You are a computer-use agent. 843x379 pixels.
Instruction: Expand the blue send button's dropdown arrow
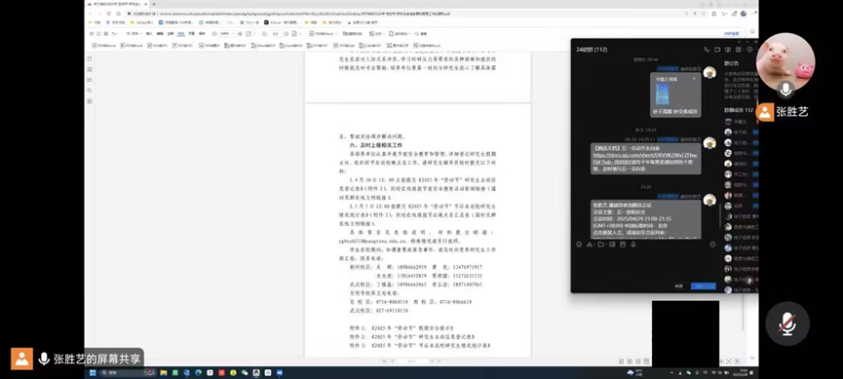(x=712, y=286)
